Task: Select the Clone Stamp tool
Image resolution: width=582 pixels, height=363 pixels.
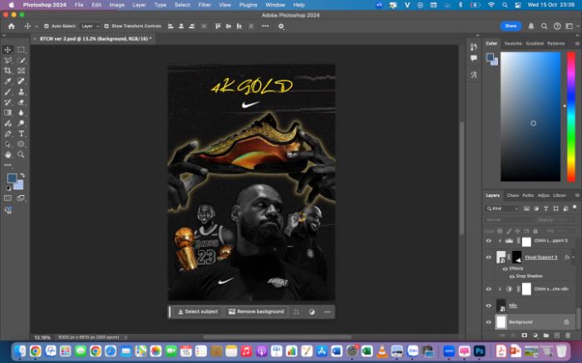Action: click(x=21, y=91)
